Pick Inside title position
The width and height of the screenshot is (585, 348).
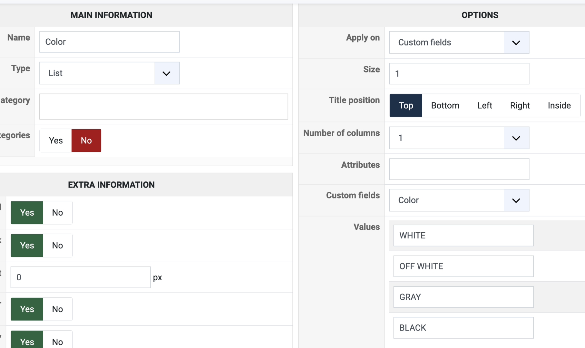(559, 105)
